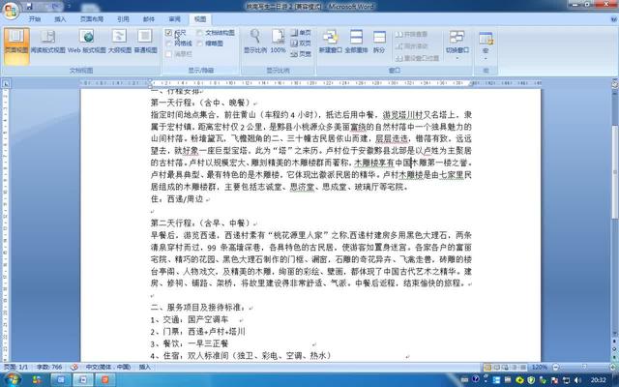Click the tab selector at ruler corner
The height and width of the screenshot is (387, 619).
click(x=6, y=83)
